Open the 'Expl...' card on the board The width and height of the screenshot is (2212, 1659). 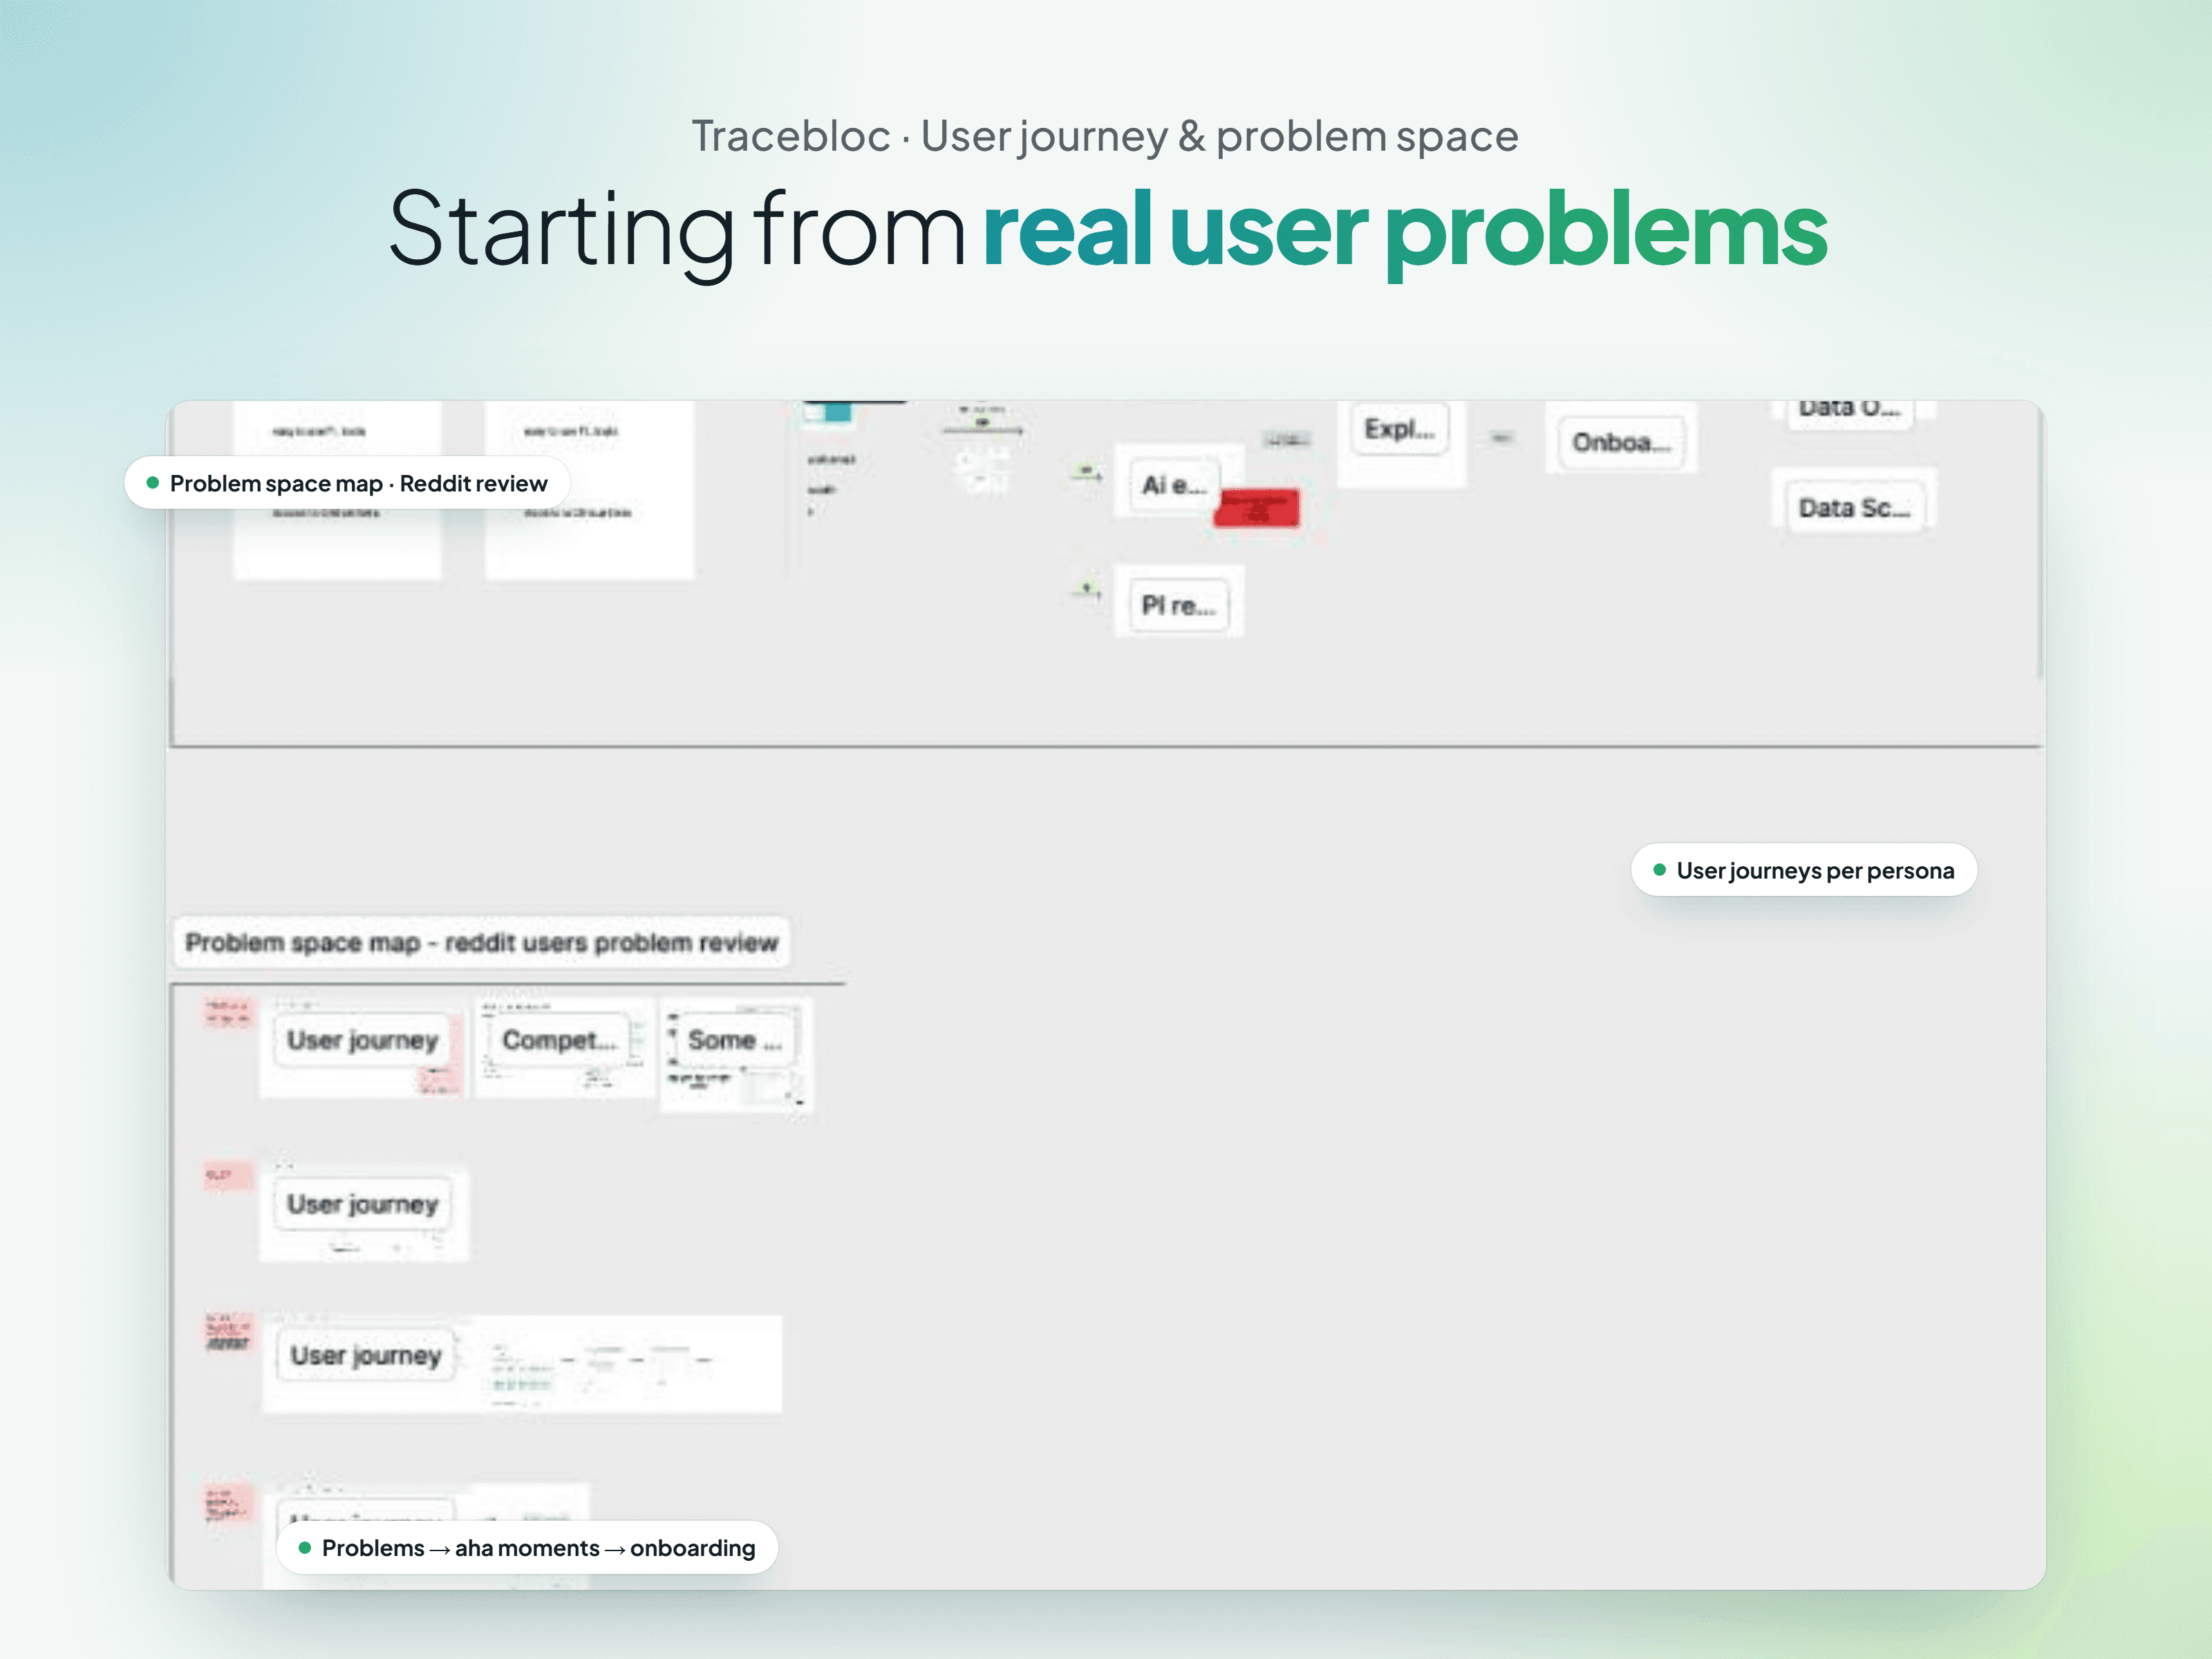click(x=1399, y=430)
